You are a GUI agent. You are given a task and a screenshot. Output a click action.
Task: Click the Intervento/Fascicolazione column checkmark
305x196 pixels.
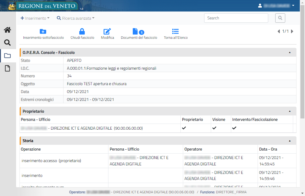tap(234, 128)
